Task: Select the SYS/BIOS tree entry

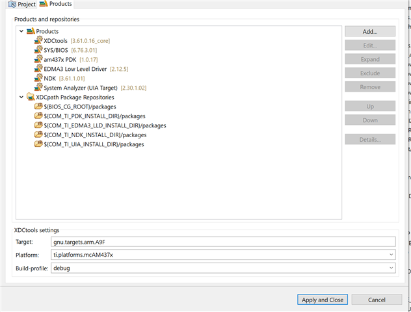Action: tap(66, 50)
